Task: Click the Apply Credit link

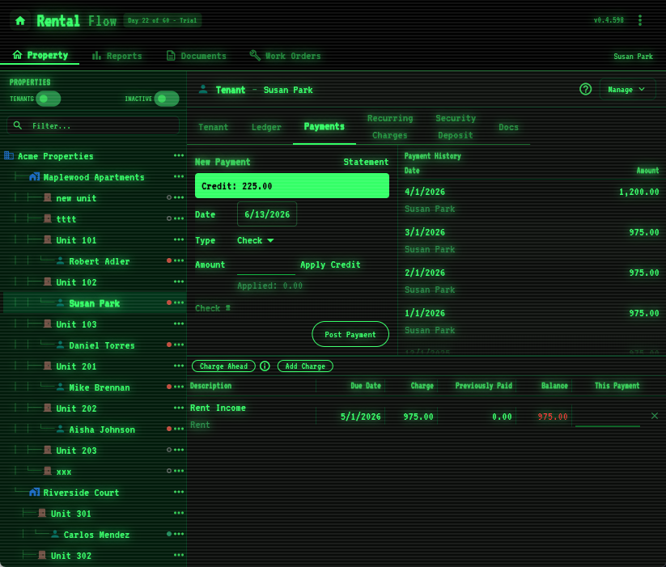Action: coord(330,264)
